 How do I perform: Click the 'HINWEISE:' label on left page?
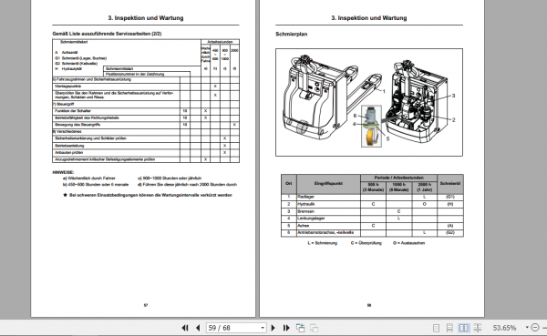click(x=63, y=172)
